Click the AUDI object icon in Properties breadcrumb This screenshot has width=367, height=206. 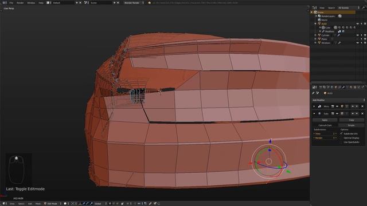tap(325, 93)
